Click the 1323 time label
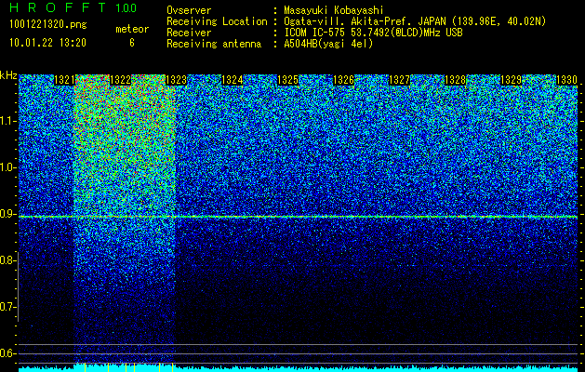 (x=176, y=80)
